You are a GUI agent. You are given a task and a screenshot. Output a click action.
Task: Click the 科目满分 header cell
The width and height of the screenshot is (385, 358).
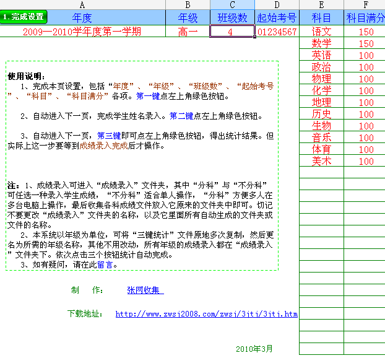tap(365, 17)
